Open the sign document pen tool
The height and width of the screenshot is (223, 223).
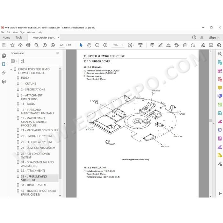point(169,45)
